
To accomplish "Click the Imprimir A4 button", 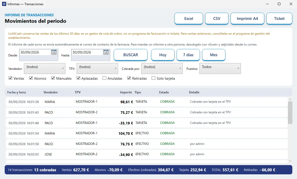I will point(247,19).
